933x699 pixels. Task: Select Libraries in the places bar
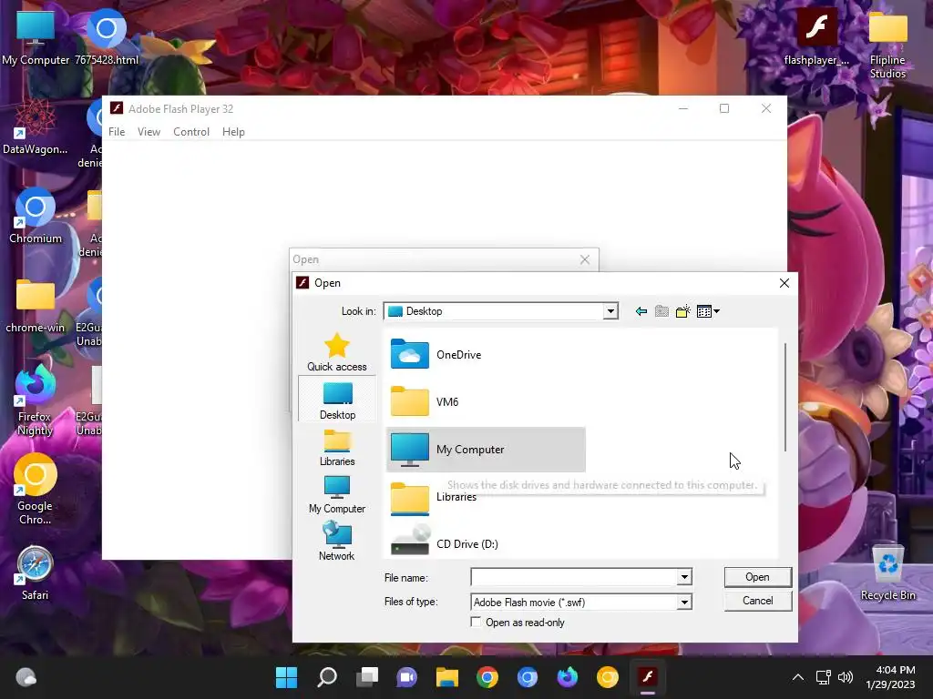click(337, 448)
